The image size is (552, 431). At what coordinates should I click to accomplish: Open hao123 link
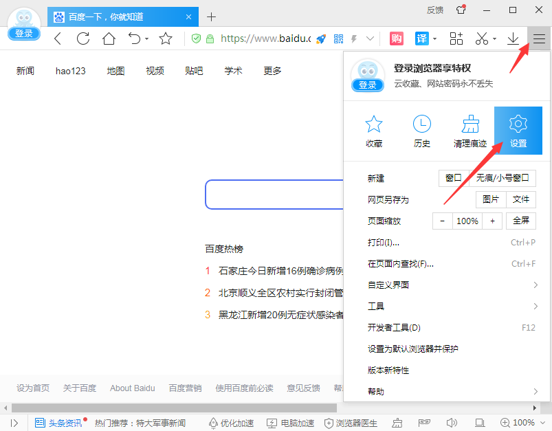pos(70,71)
